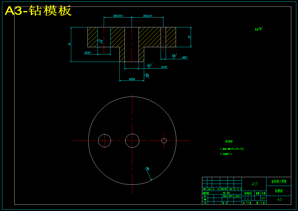This screenshot has width=298, height=211.
Task: Click the "φ13H7" hole dimension label
Action: tap(88, 53)
